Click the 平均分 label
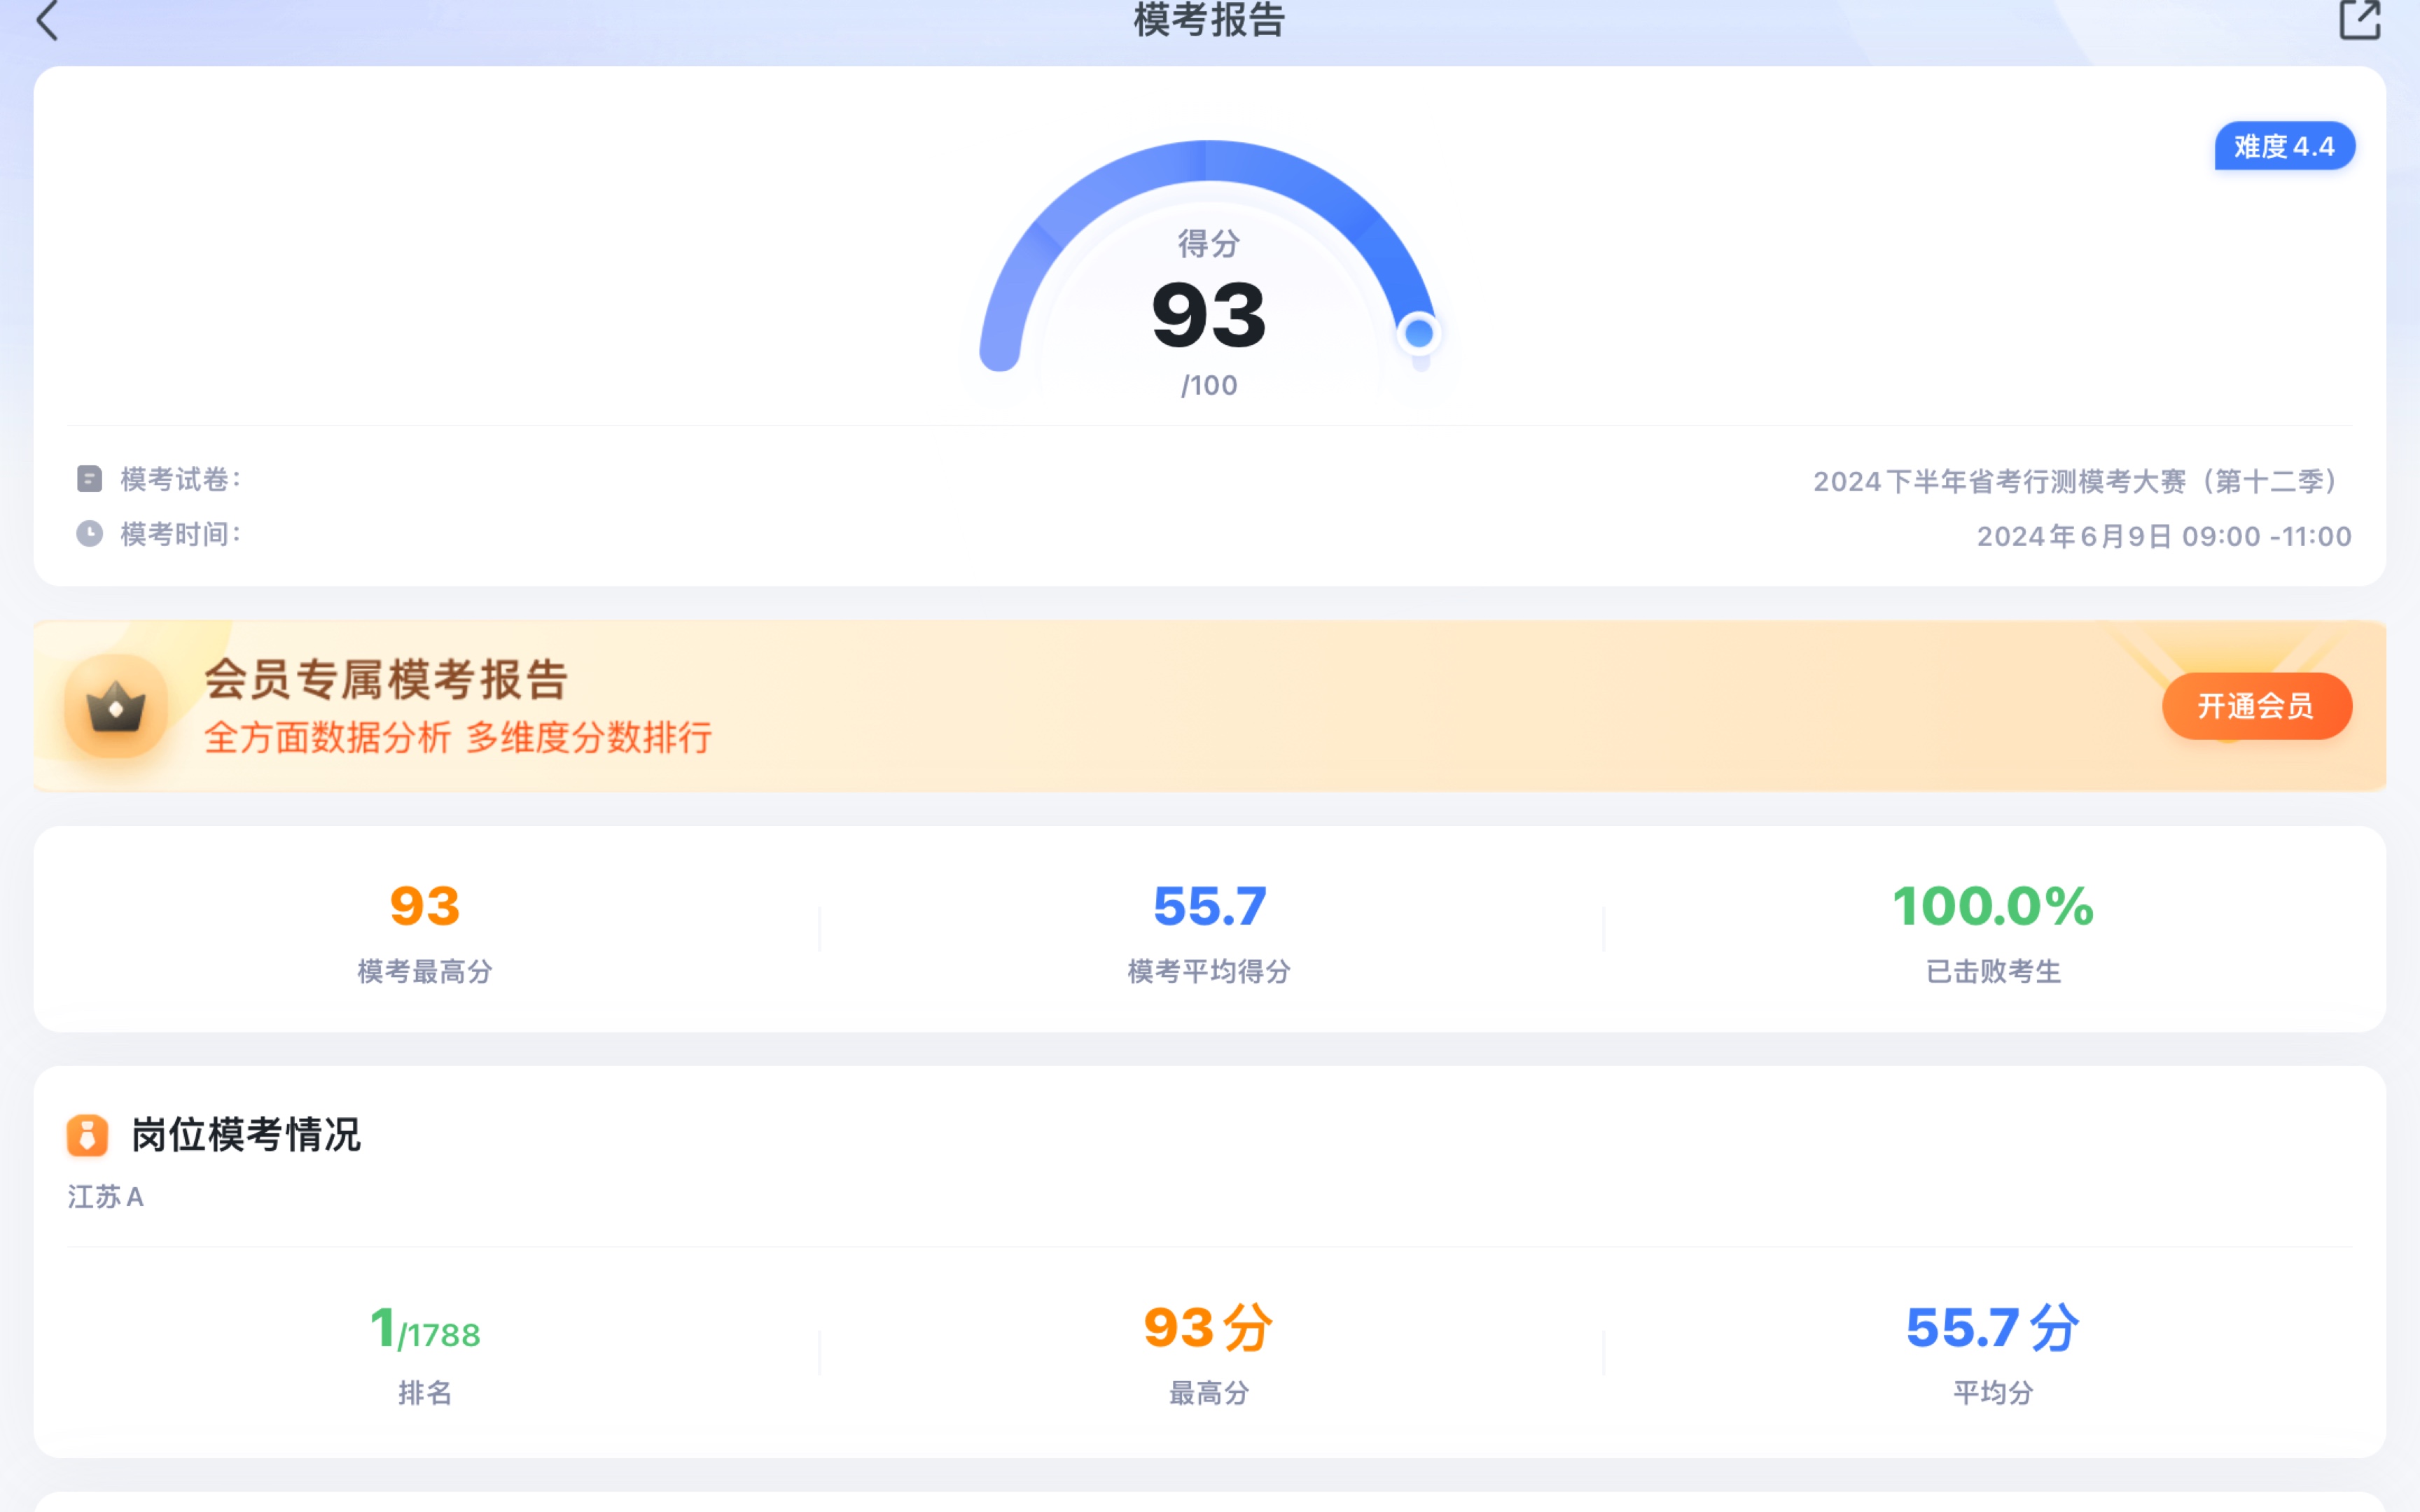 tap(1993, 1393)
